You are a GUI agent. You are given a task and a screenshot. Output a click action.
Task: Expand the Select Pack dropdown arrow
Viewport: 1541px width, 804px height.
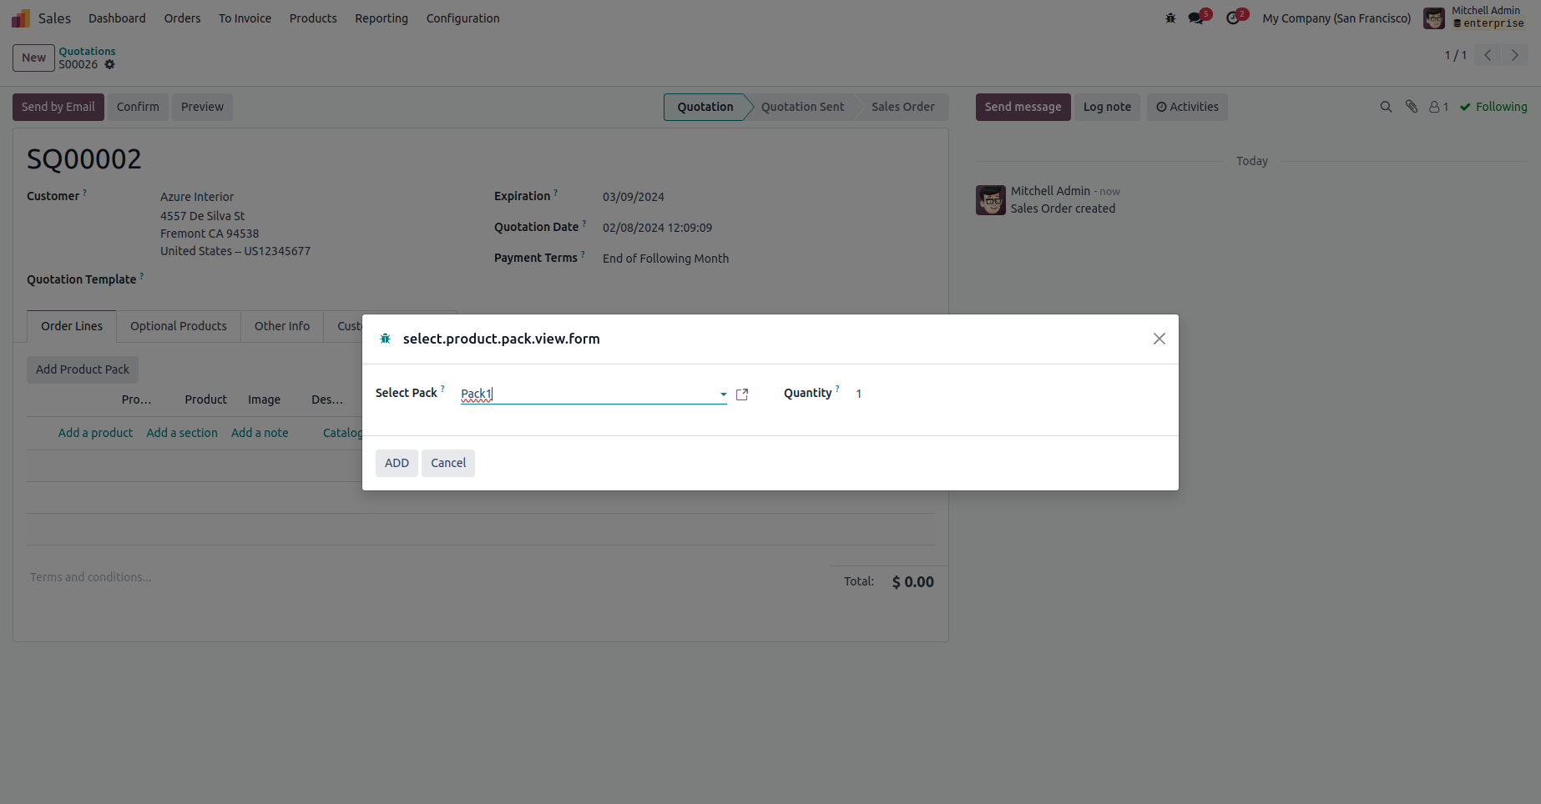click(x=723, y=394)
